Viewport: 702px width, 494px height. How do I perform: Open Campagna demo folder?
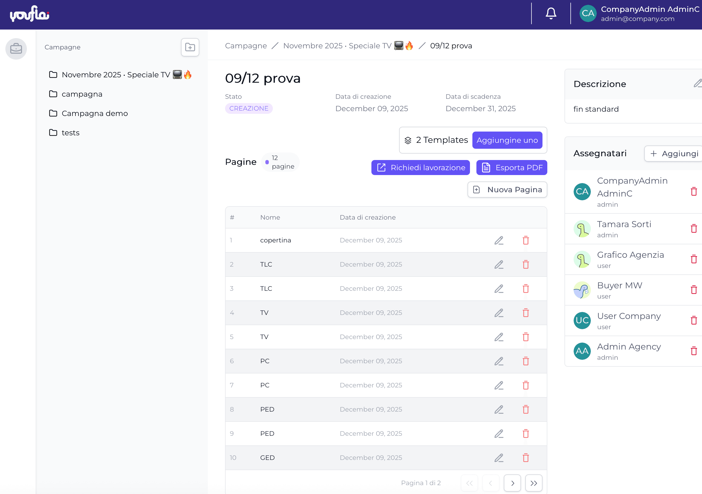click(95, 113)
